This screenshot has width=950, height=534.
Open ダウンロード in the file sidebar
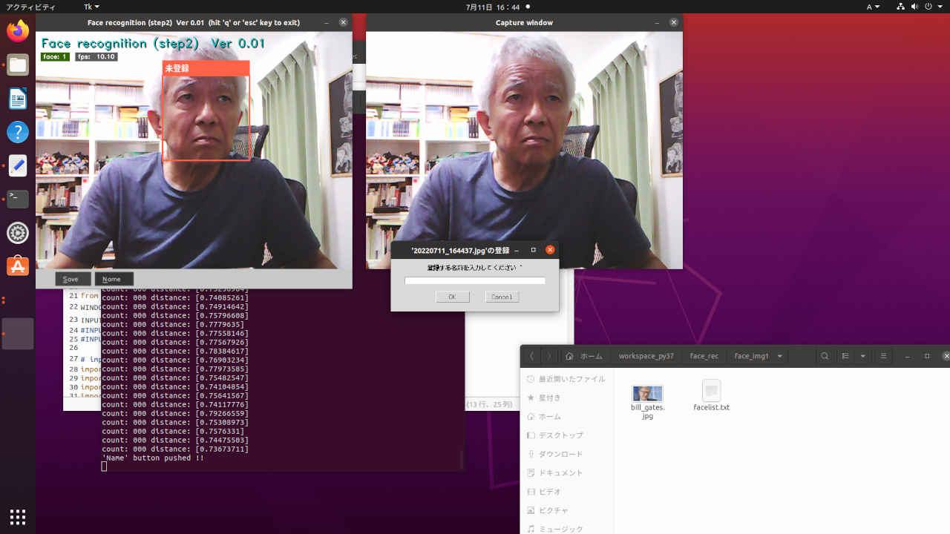coord(560,454)
